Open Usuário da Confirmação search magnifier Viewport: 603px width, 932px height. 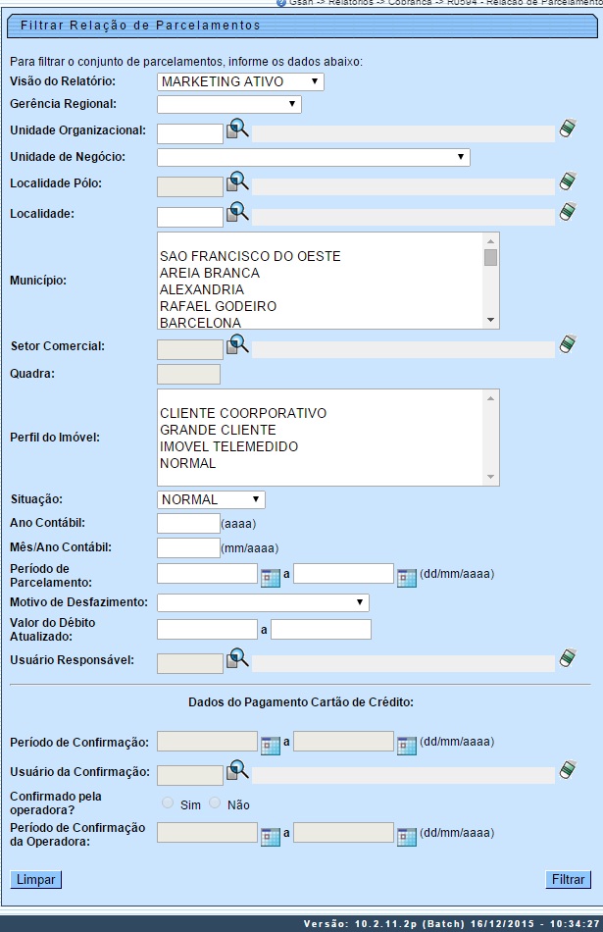[237, 770]
